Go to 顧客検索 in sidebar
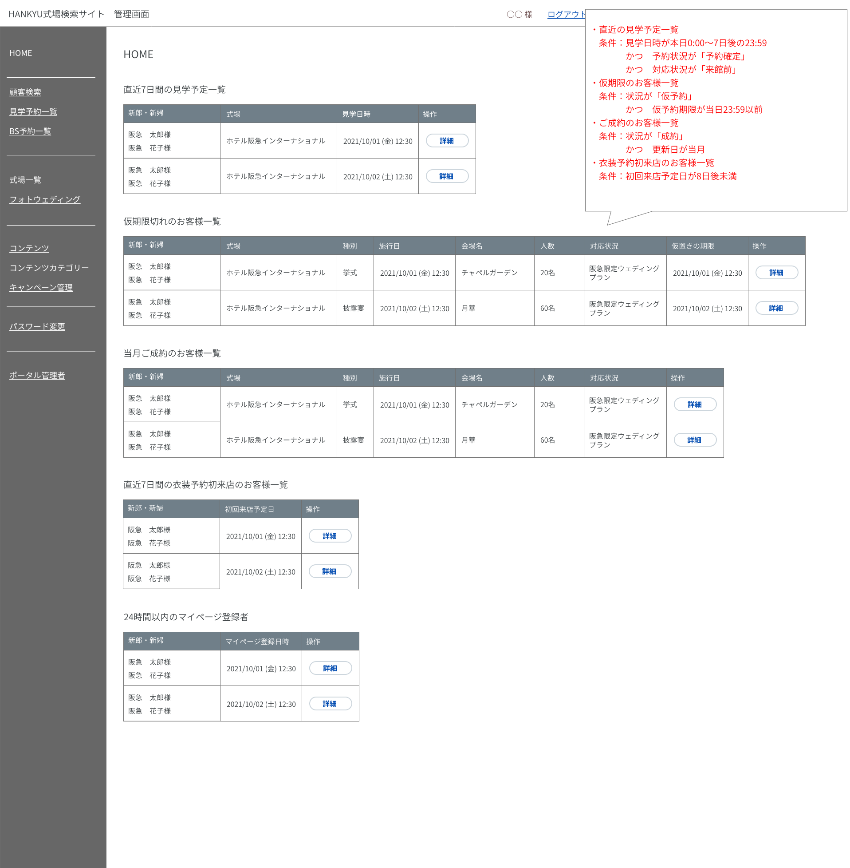 pyautogui.click(x=25, y=92)
